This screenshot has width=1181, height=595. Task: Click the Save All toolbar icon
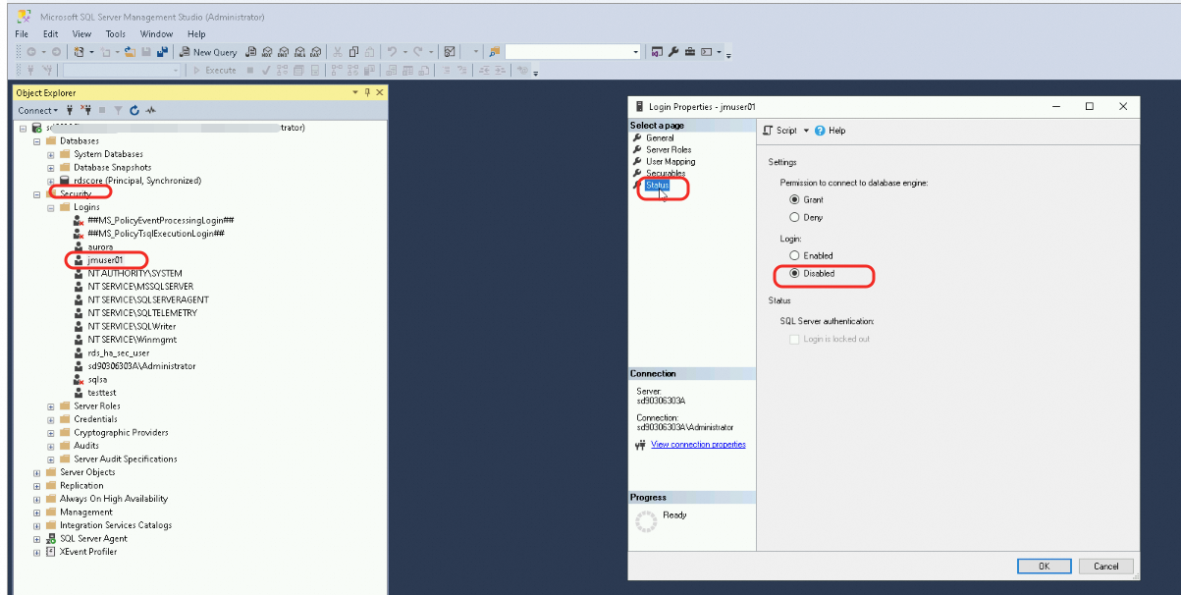tap(162, 52)
